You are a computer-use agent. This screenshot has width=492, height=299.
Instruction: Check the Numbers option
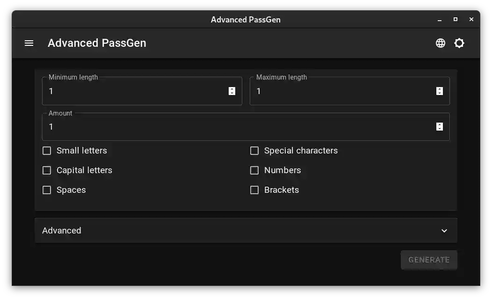[x=254, y=170]
